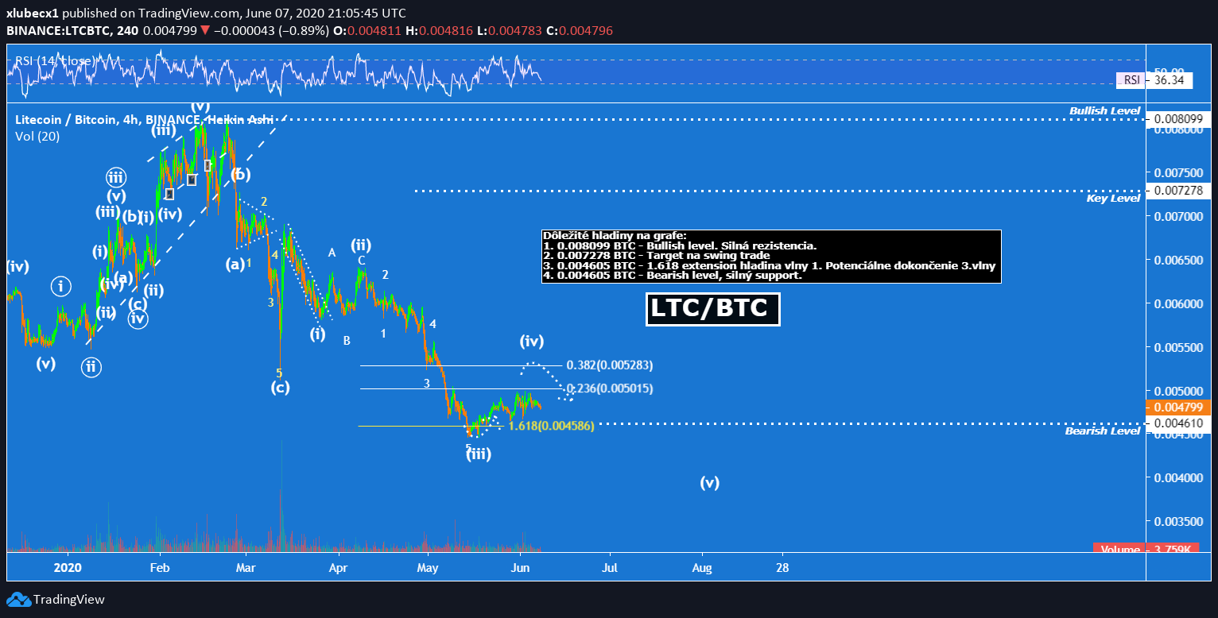Select the 0.004610 price tag on axis

(x=1175, y=424)
